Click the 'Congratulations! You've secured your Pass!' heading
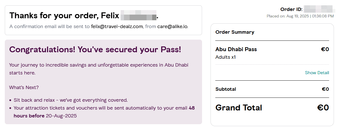Viewport: 339px width, 127px height. 95,50
